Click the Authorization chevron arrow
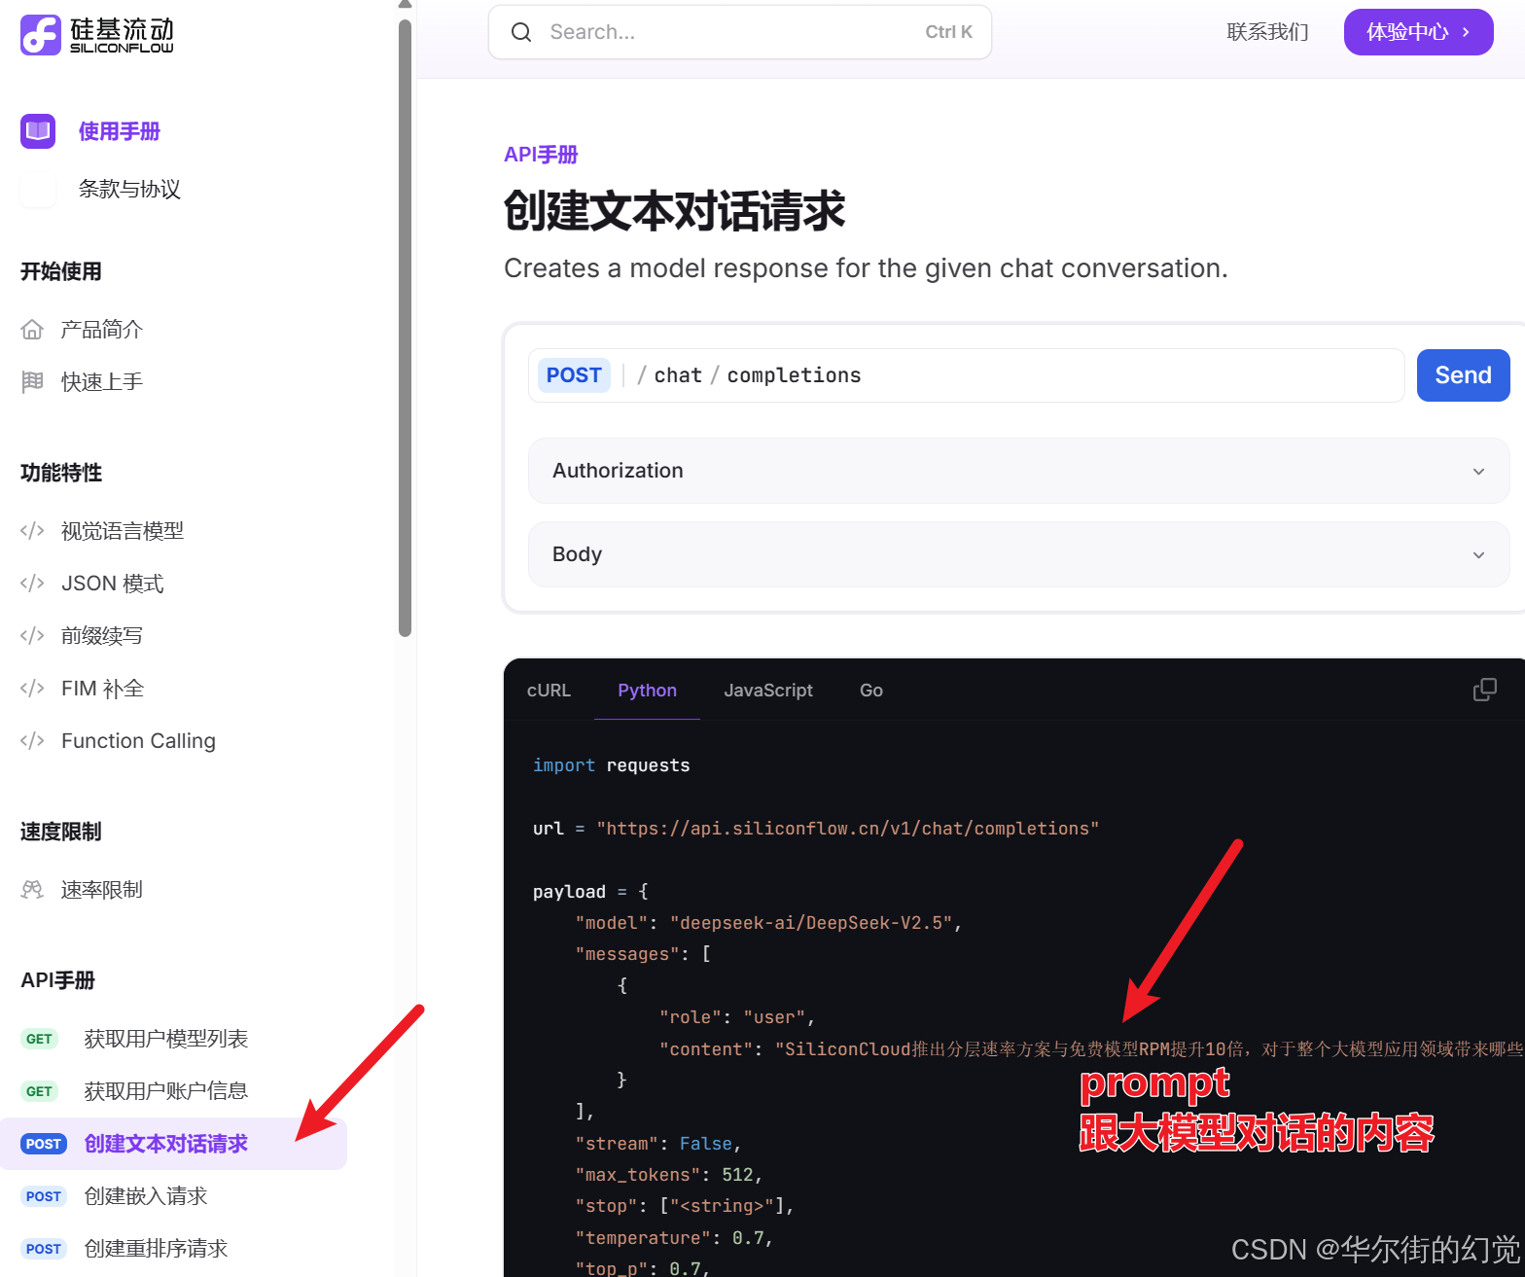The image size is (1525, 1277). pyautogui.click(x=1478, y=472)
